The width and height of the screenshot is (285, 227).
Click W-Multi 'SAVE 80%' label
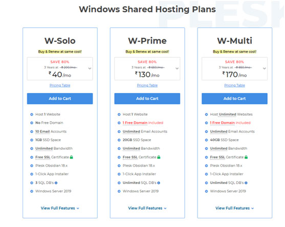(234, 62)
